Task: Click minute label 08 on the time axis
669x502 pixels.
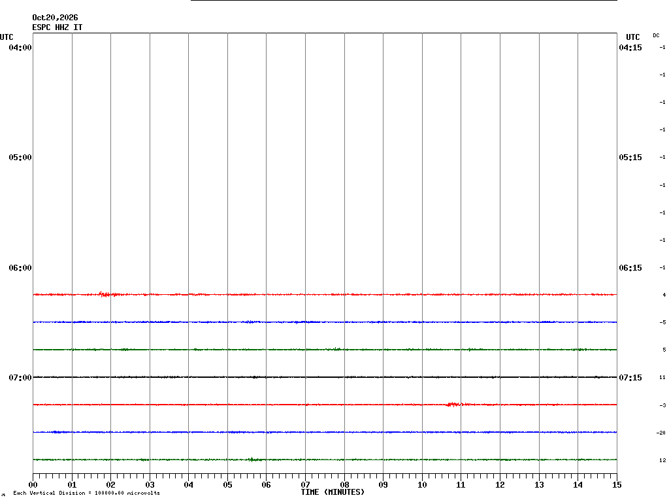Action: 345,485
